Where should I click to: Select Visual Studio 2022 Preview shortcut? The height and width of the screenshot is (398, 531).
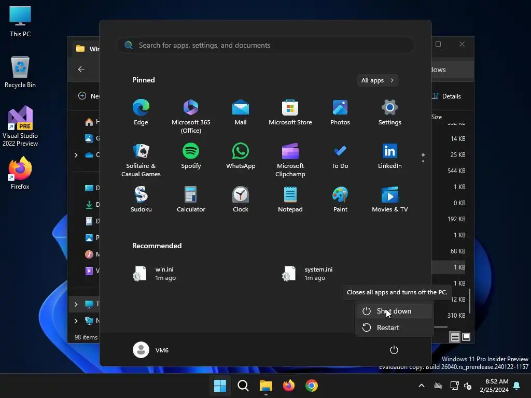coord(20,126)
